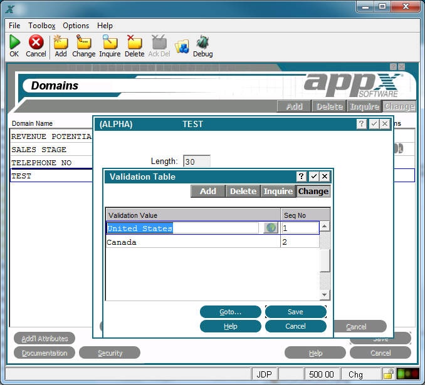The image size is (425, 385).
Task: Select the TEST domain row
Action: 51,176
